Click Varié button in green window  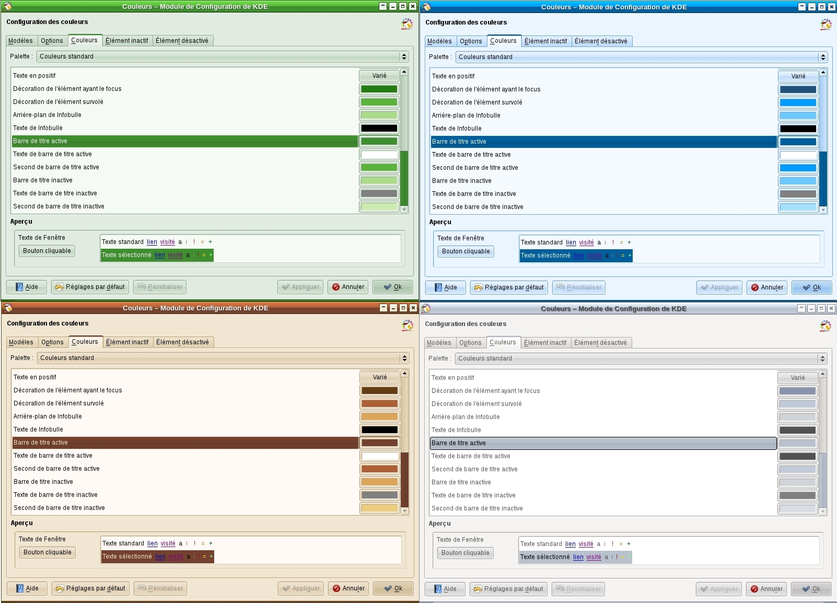pos(379,76)
